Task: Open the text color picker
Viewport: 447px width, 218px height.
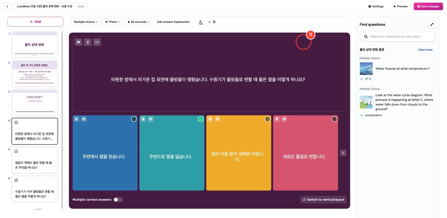Action: click(200, 22)
